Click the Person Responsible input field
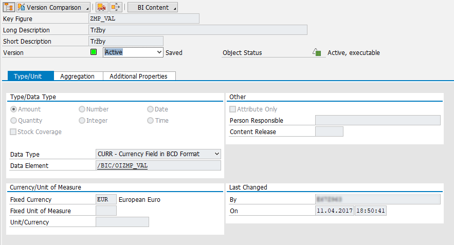454x245 pixels. [x=377, y=121]
